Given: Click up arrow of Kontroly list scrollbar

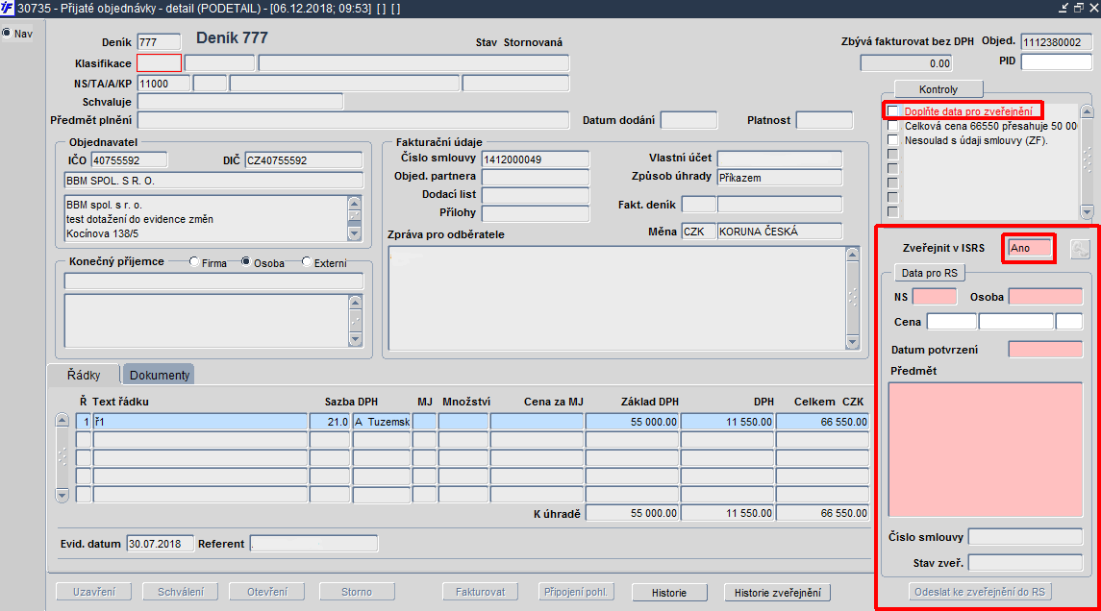Looking at the screenshot, I should (x=1087, y=110).
